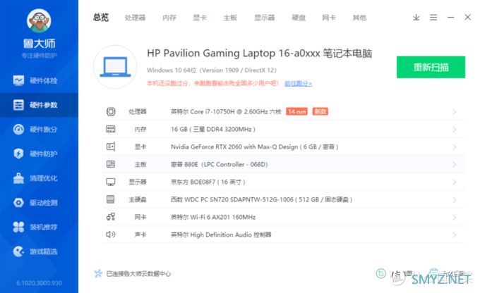Image resolution: width=480 pixels, height=293 pixels.
Task: Expand the 主硬盘 row chevron
Action: pos(455,200)
